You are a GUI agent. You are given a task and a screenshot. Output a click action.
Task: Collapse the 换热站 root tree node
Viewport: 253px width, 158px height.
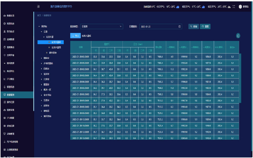[39, 27]
